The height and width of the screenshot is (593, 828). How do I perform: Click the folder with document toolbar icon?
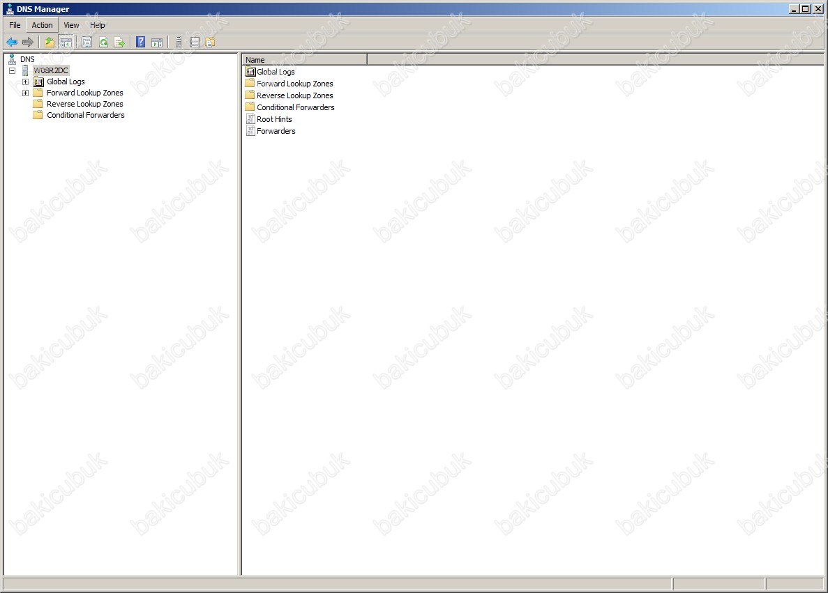[x=210, y=43]
